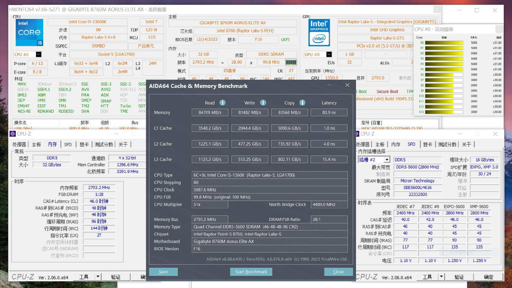The height and width of the screenshot is (288, 512).
Task: Click Start Benchmark in AIDA64
Action: pyautogui.click(x=251, y=272)
